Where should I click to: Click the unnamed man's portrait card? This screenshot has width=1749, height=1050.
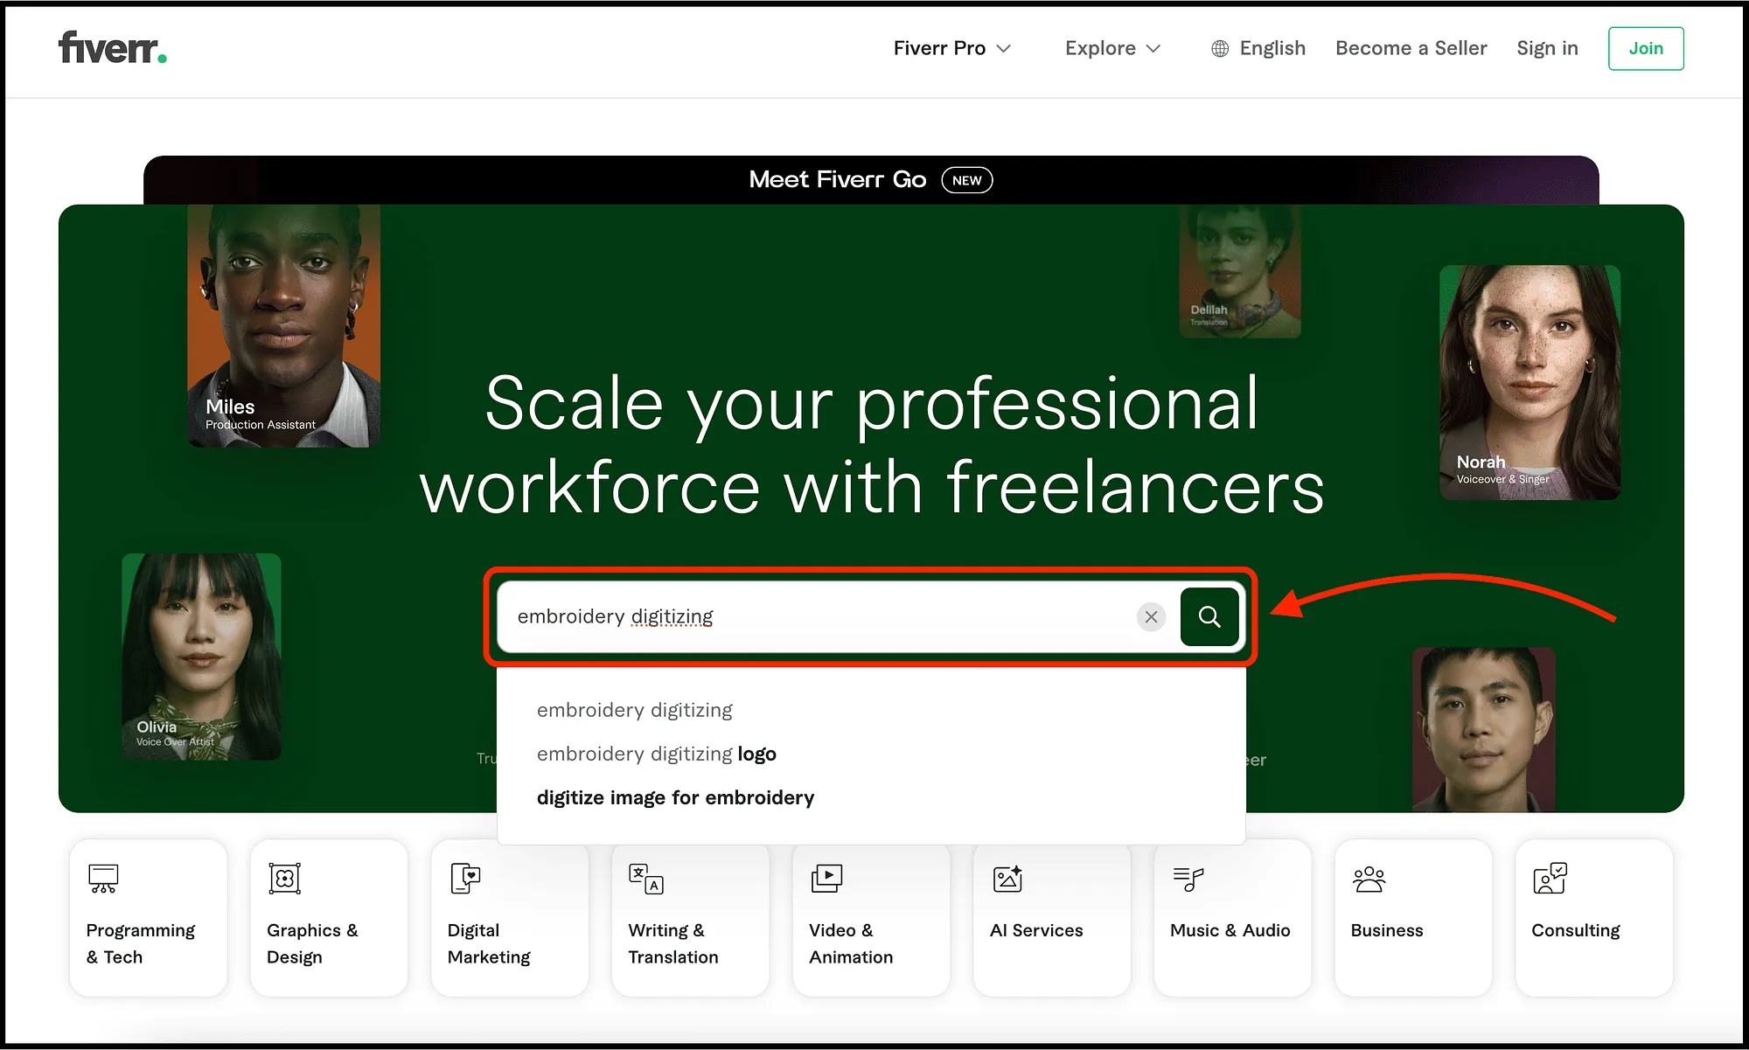pos(1484,729)
